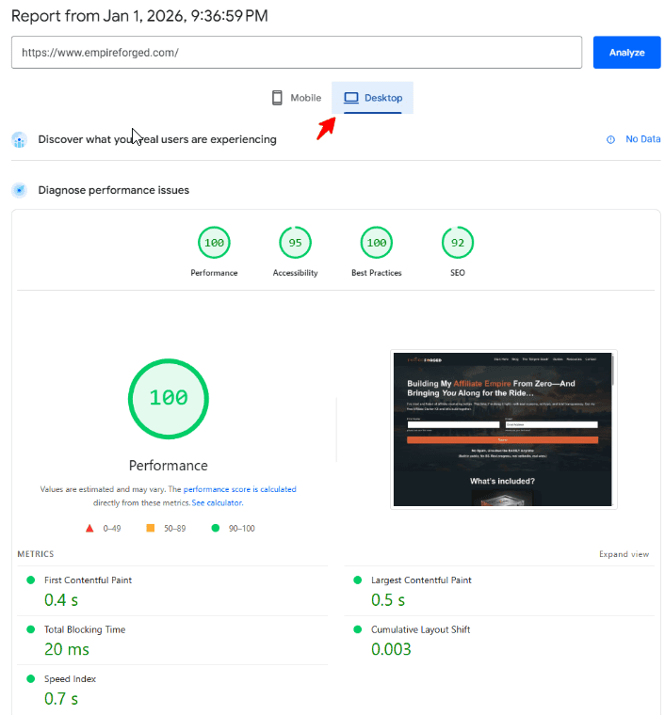Image resolution: width=665 pixels, height=715 pixels.
Task: Open the performance score is calculated link
Action: [x=239, y=489]
